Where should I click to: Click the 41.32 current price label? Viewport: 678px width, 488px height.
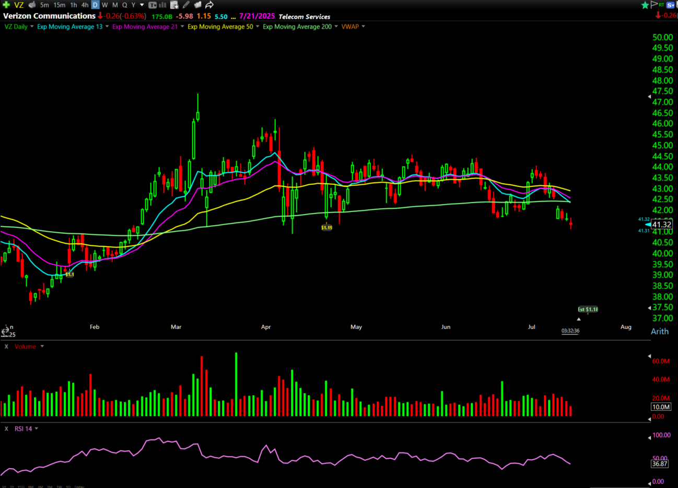tap(662, 224)
